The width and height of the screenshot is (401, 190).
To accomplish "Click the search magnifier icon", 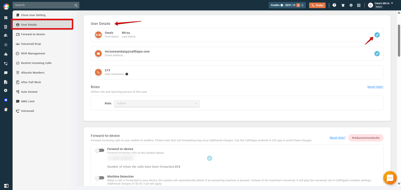I will (x=76, y=5).
